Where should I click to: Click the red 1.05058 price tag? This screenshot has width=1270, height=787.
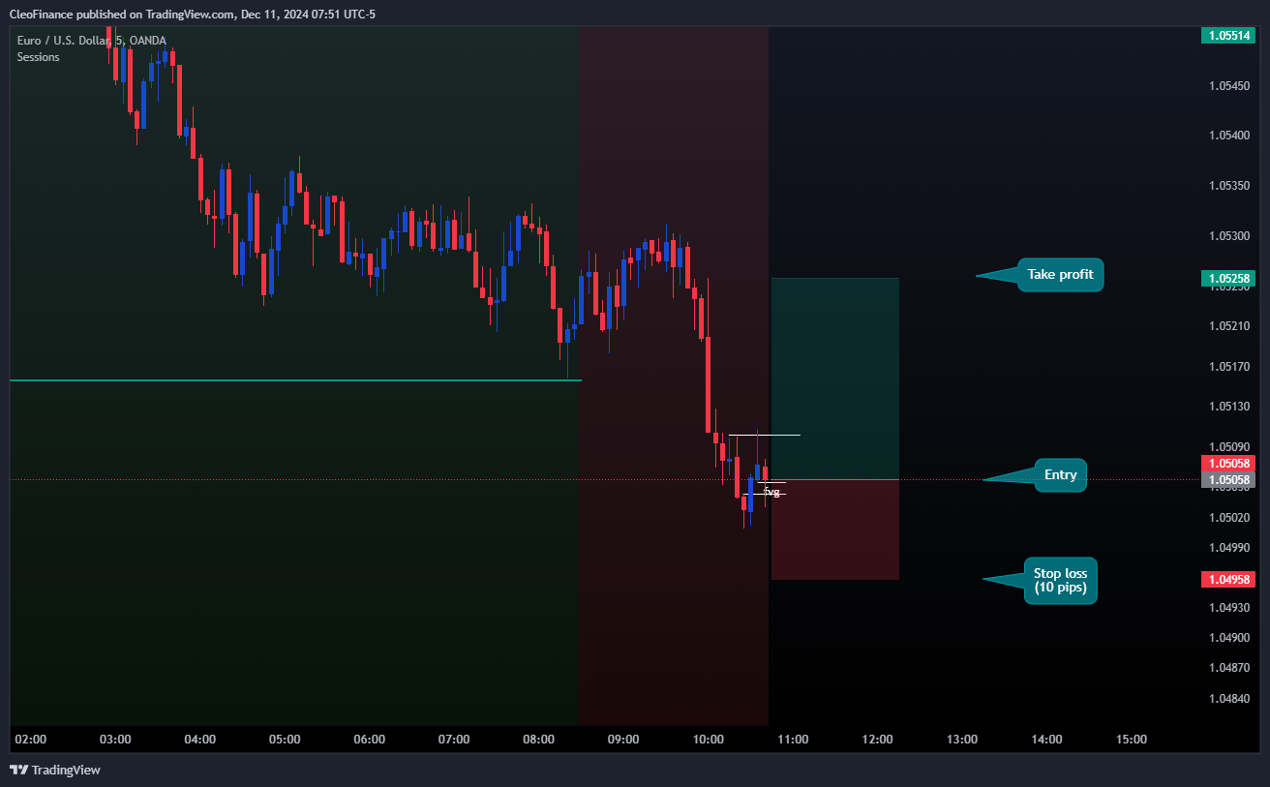point(1228,464)
